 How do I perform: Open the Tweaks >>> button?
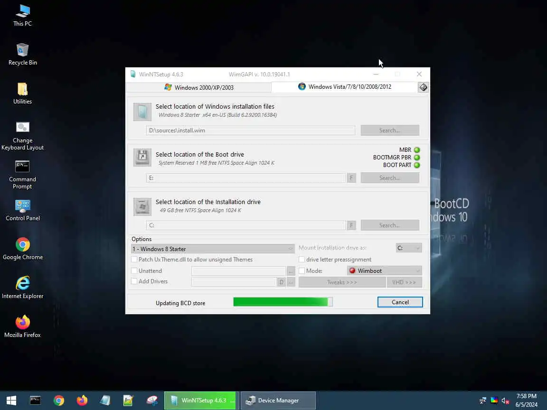[x=342, y=282]
